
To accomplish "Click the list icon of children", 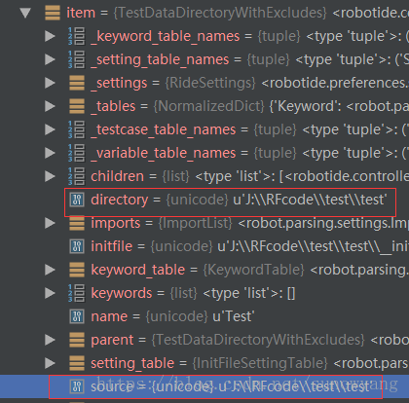I will point(77,176).
